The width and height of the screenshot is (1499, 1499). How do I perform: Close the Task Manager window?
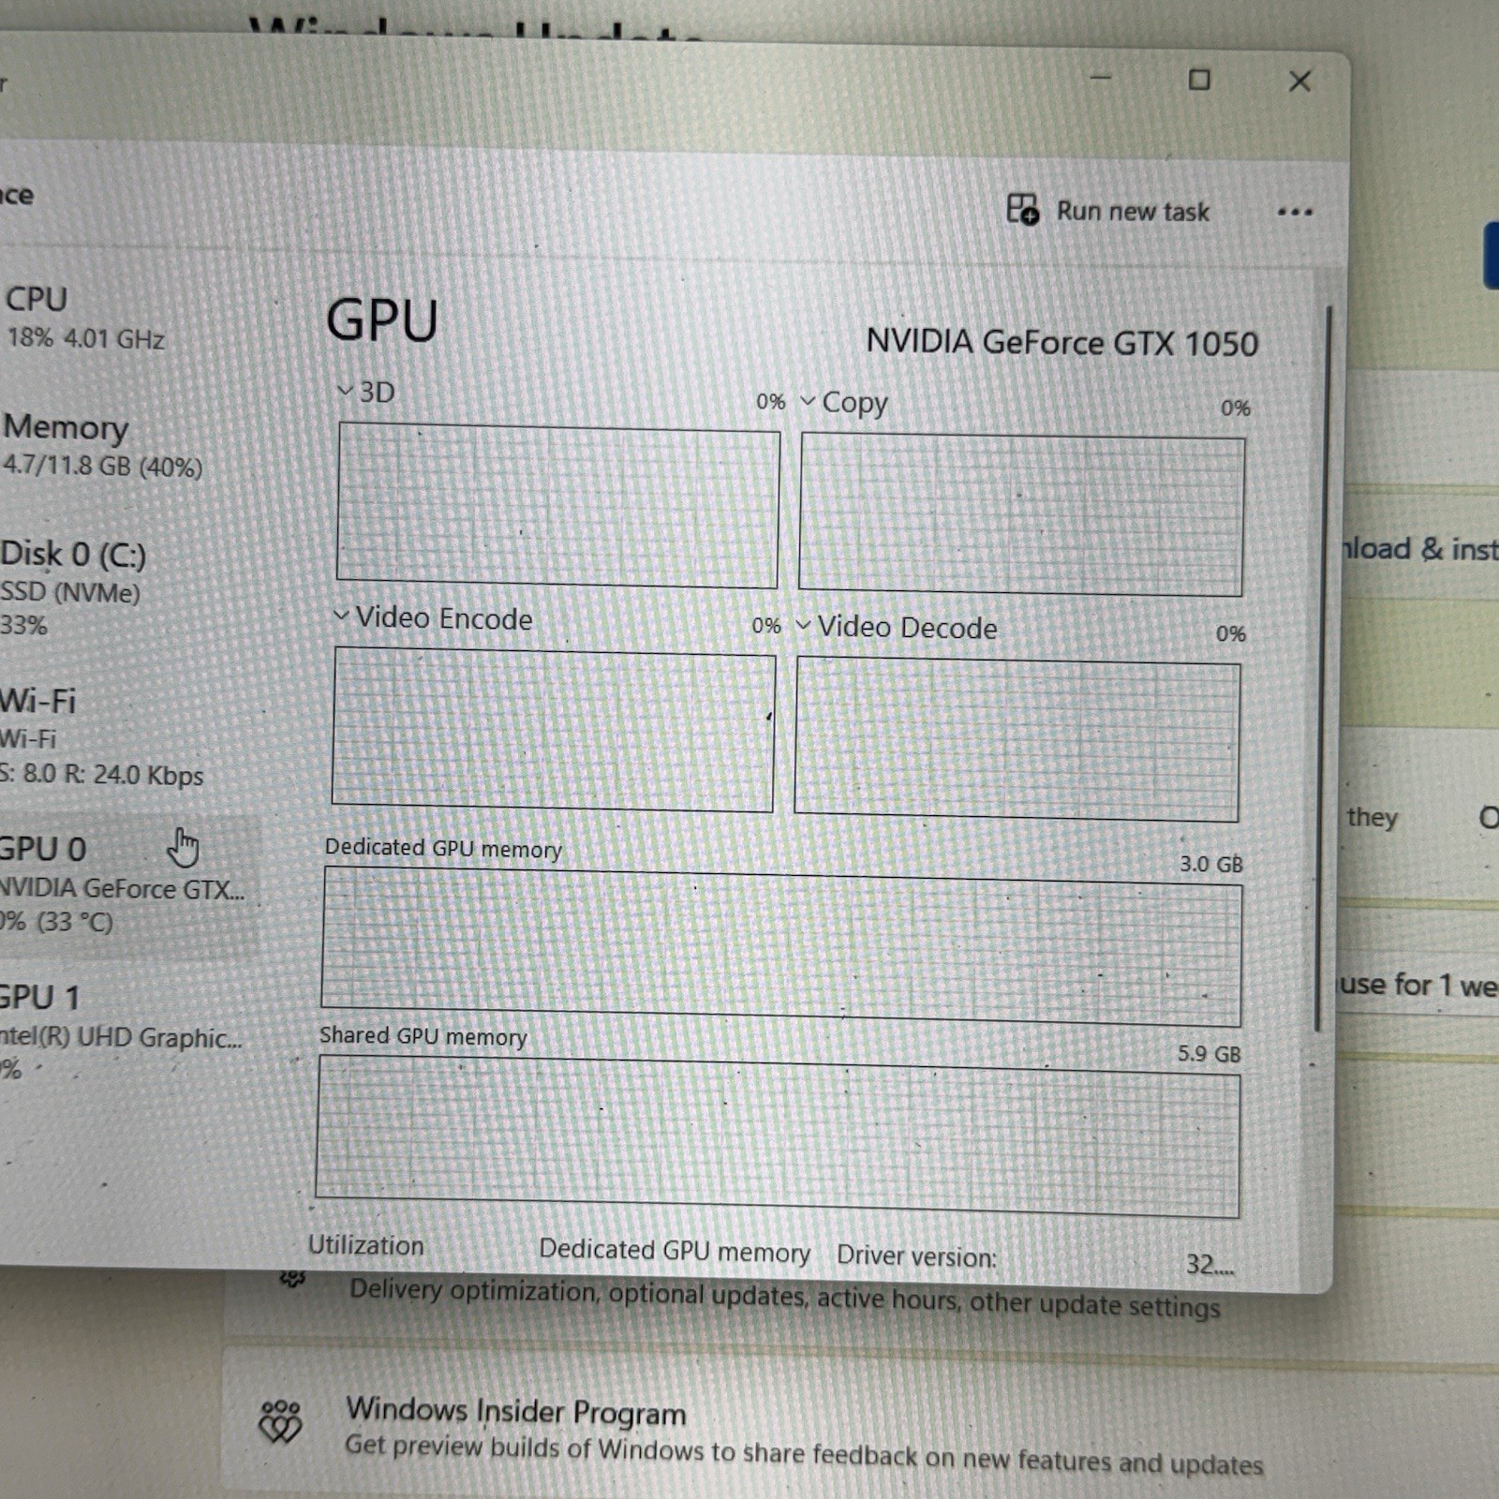click(1299, 82)
